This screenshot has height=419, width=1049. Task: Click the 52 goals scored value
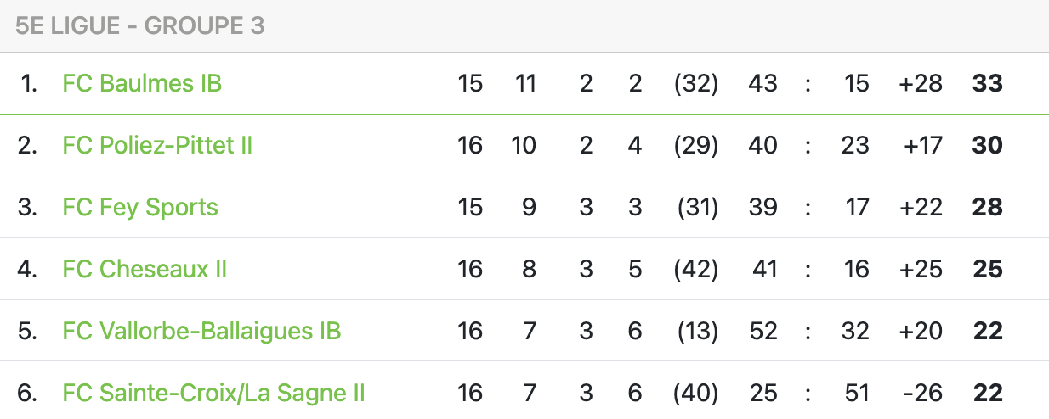point(763,331)
